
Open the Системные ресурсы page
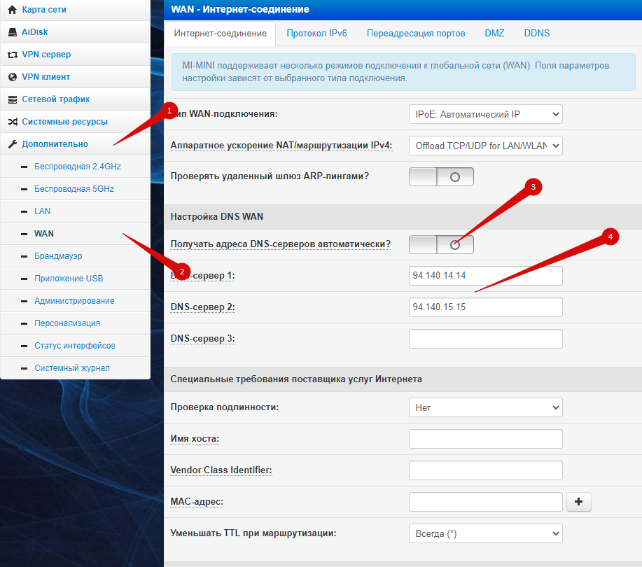(76, 122)
